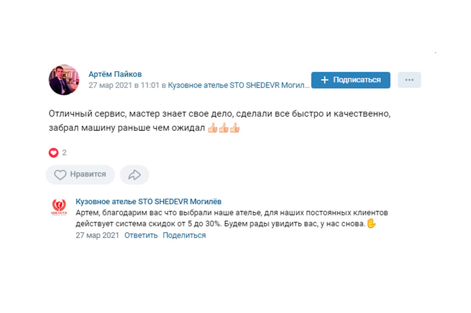The width and height of the screenshot is (471, 313).
Task: Click the share arrow icon button
Action: 134,174
